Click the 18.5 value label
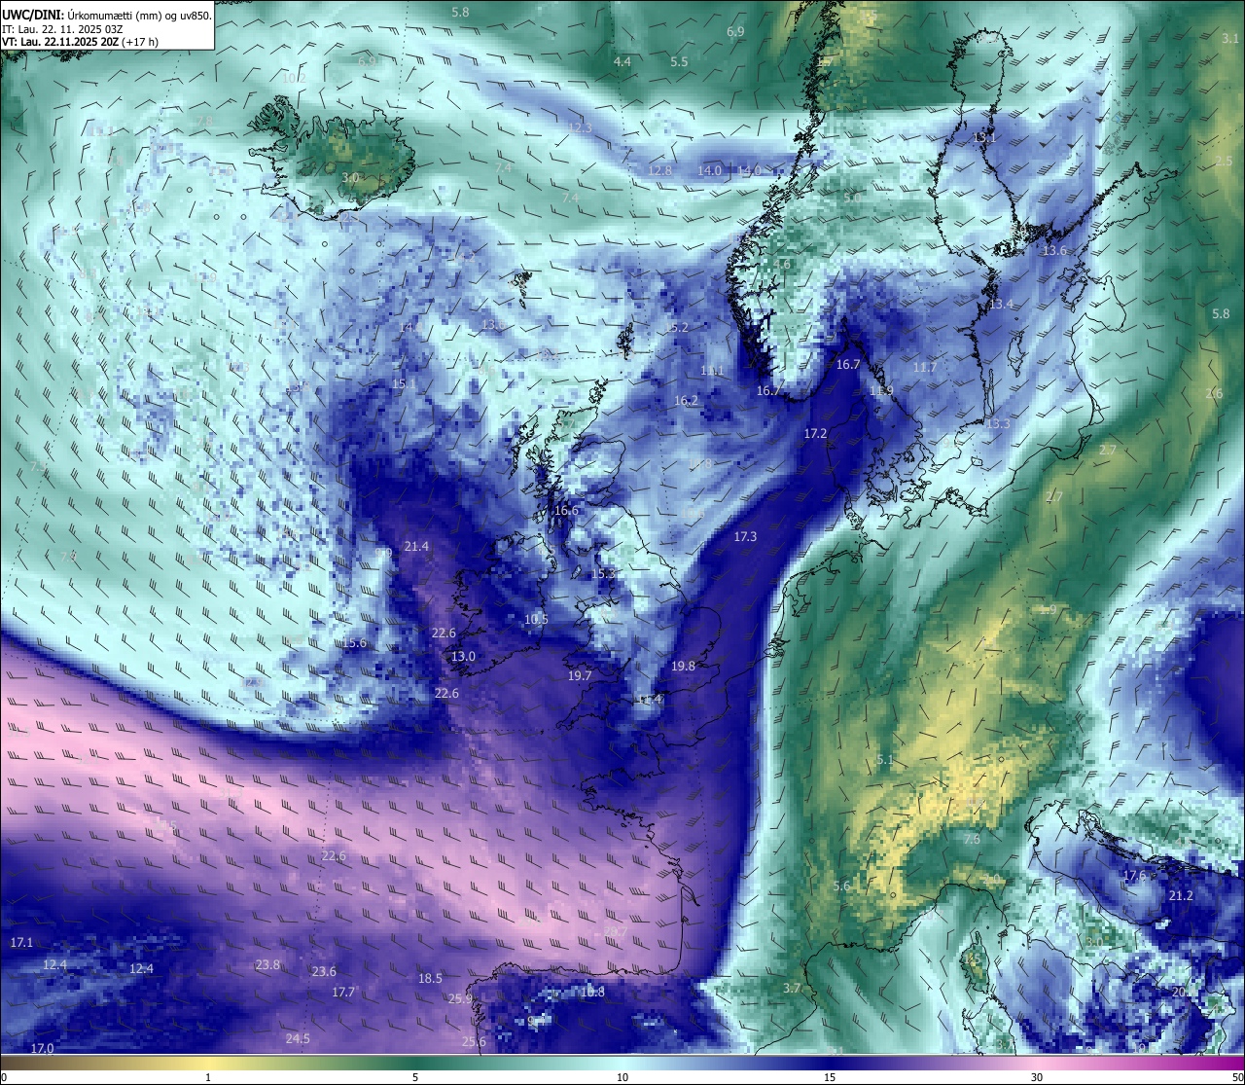The image size is (1245, 1085). (x=430, y=979)
